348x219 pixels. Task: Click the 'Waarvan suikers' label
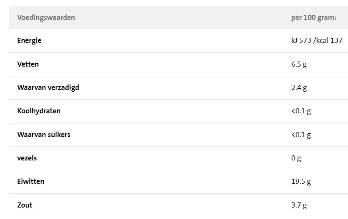pos(44,135)
